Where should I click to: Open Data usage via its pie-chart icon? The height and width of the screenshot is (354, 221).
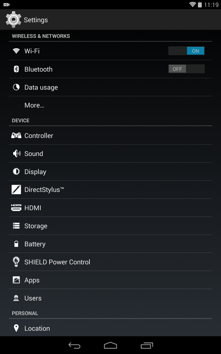point(16,87)
